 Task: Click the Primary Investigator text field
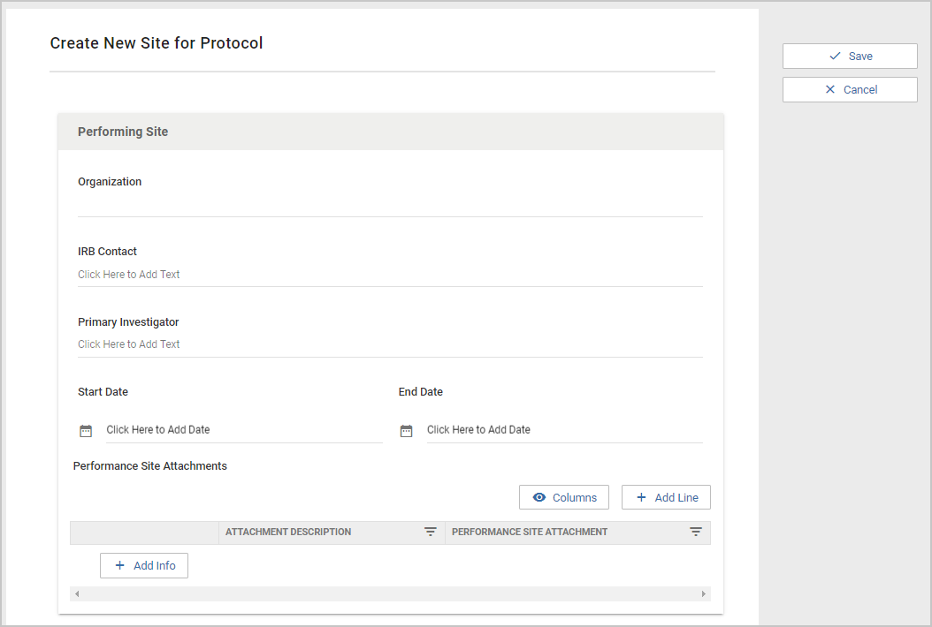[x=390, y=345]
